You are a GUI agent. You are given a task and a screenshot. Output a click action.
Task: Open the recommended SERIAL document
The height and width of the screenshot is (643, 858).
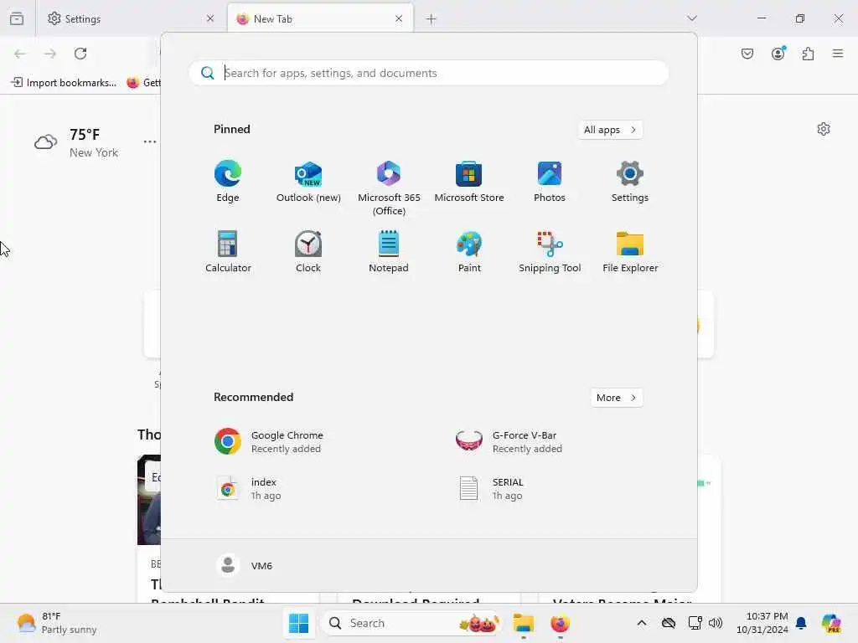point(490,488)
